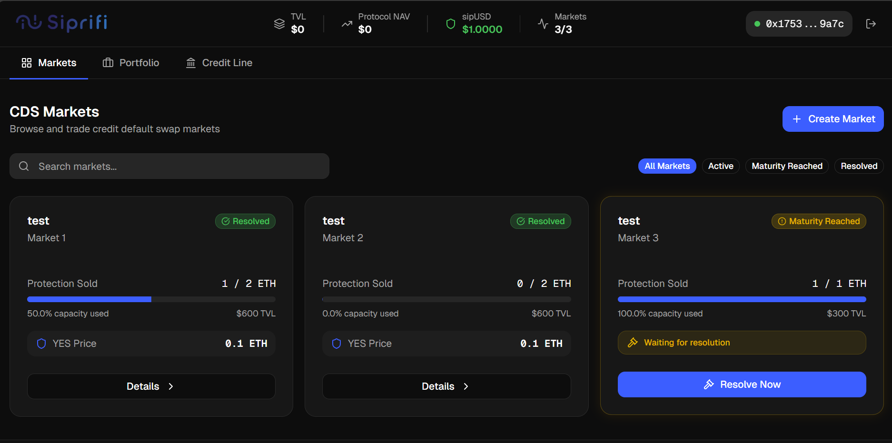Click the Market 1 capacity progress bar
The height and width of the screenshot is (443, 892).
click(x=151, y=299)
